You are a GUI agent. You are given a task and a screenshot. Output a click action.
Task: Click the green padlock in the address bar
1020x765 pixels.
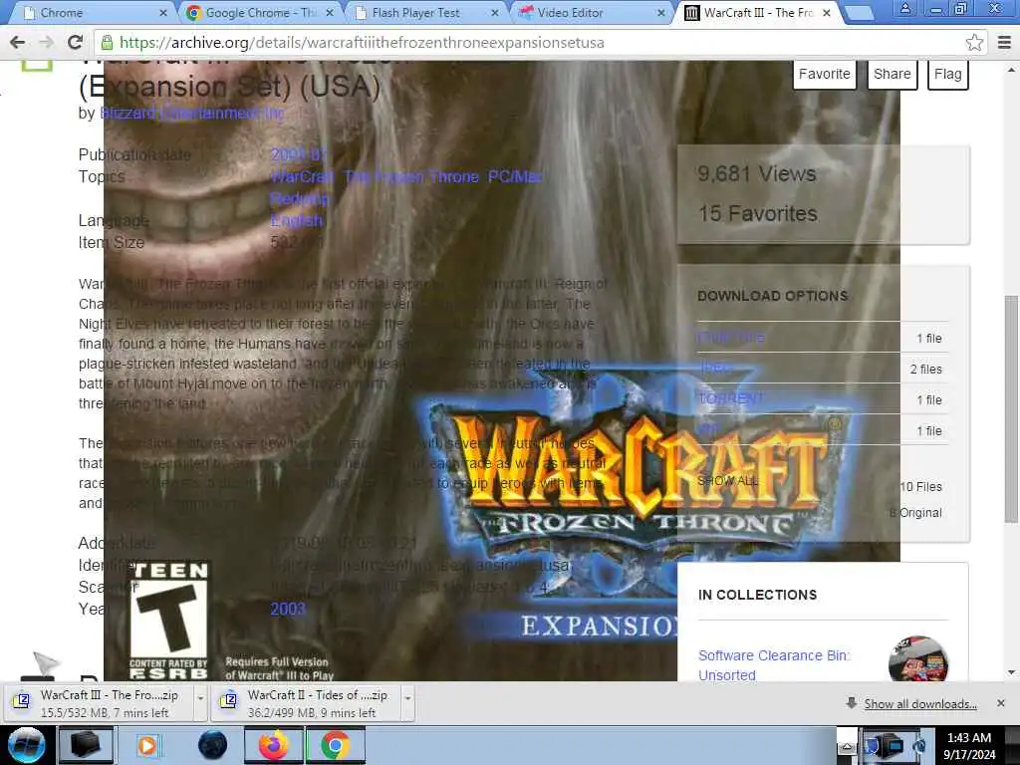pos(107,43)
